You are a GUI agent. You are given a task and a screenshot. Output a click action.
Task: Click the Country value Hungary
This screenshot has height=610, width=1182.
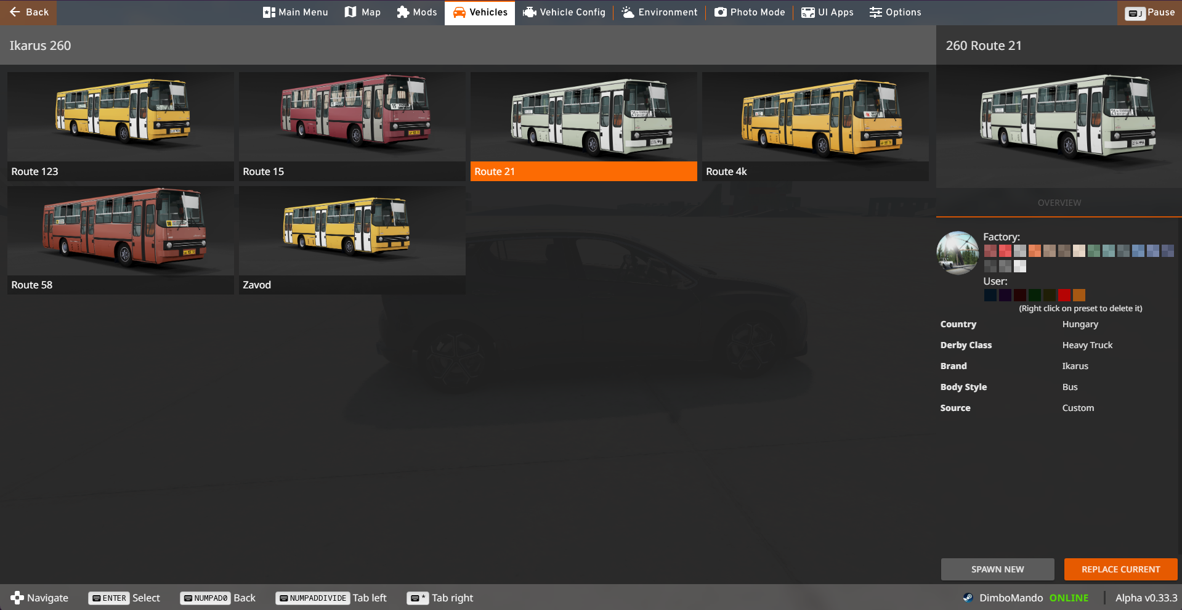1080,325
